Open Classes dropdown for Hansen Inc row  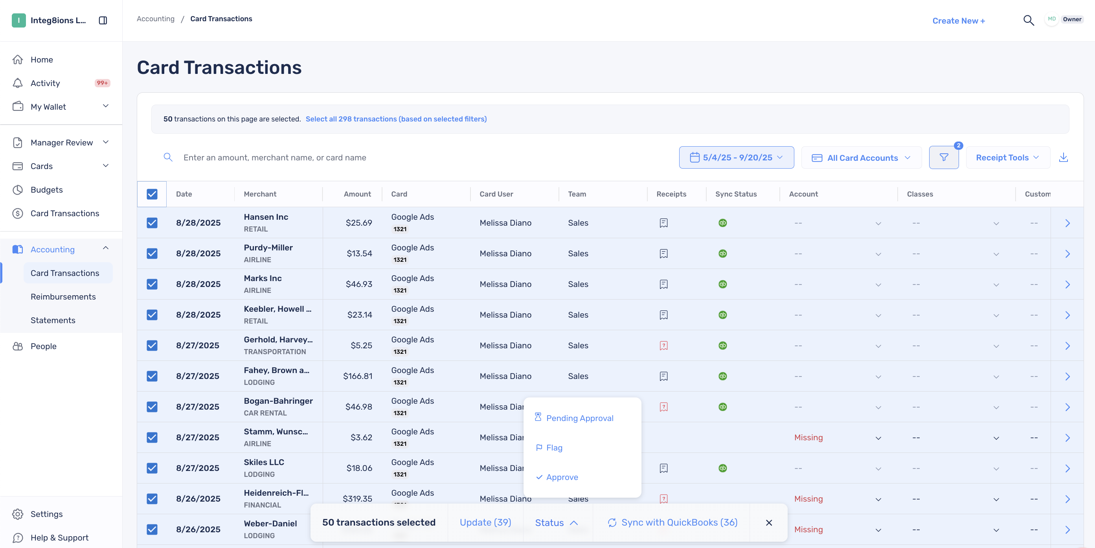coord(996,223)
